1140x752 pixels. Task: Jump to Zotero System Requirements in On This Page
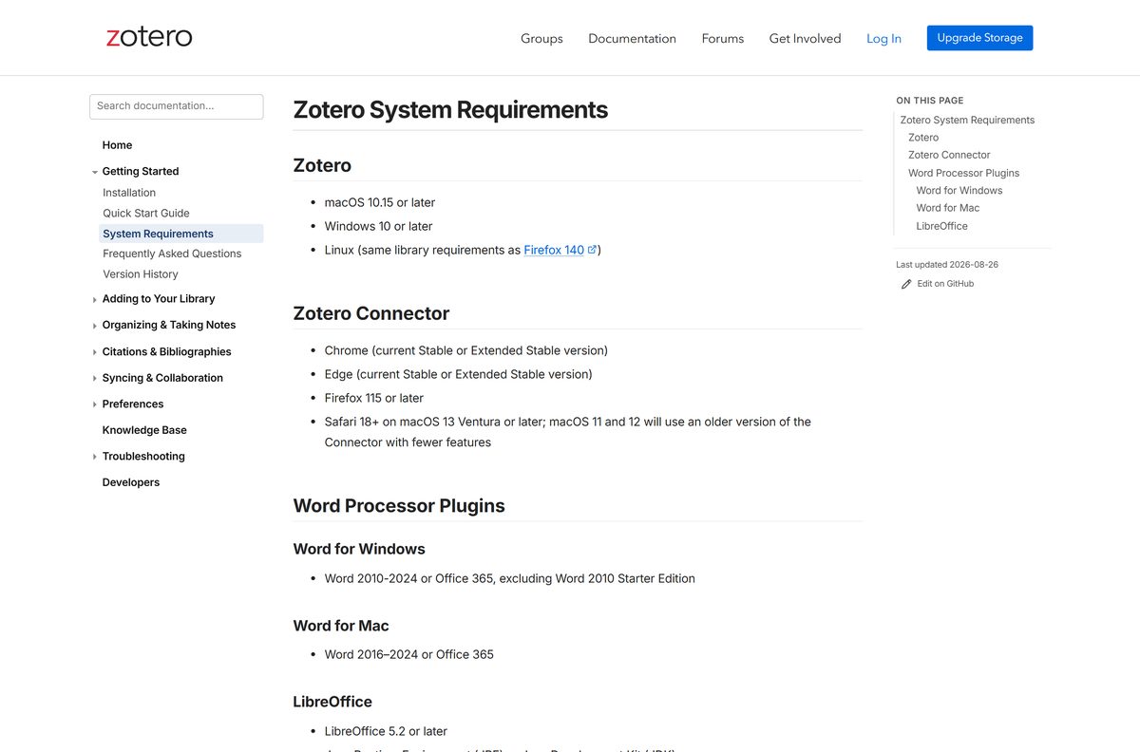[x=967, y=120]
